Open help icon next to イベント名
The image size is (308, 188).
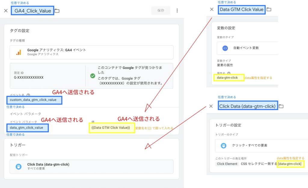pos(28,95)
